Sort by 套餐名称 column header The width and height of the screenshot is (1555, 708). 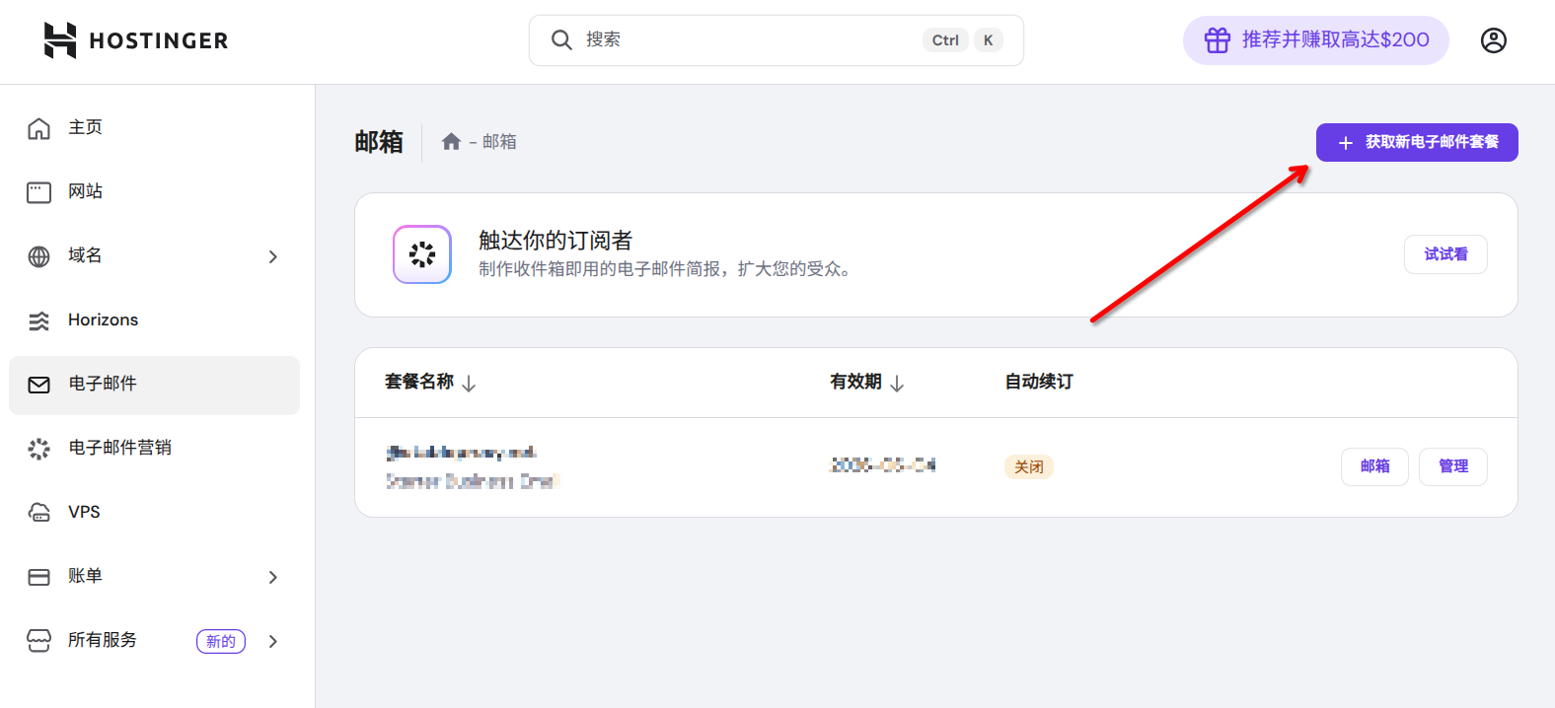tap(419, 382)
